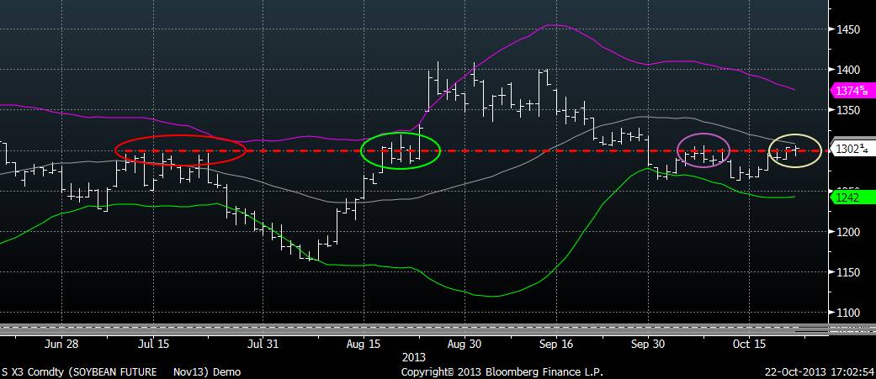Click the 1450 price axis label

coord(851,29)
